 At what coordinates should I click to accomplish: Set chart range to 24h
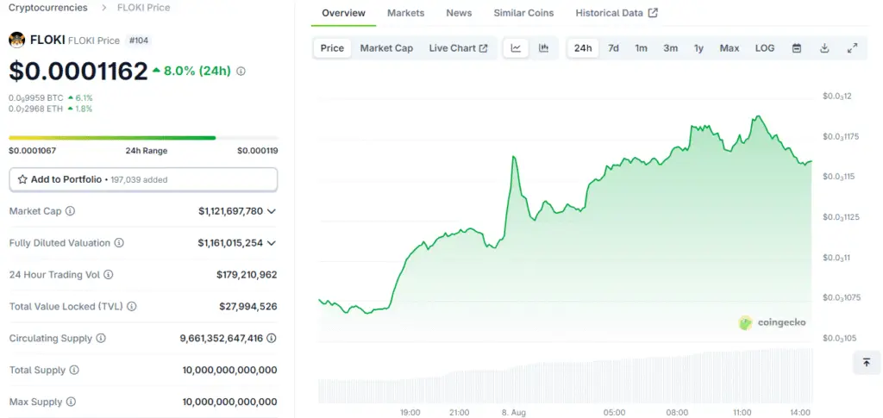click(583, 48)
